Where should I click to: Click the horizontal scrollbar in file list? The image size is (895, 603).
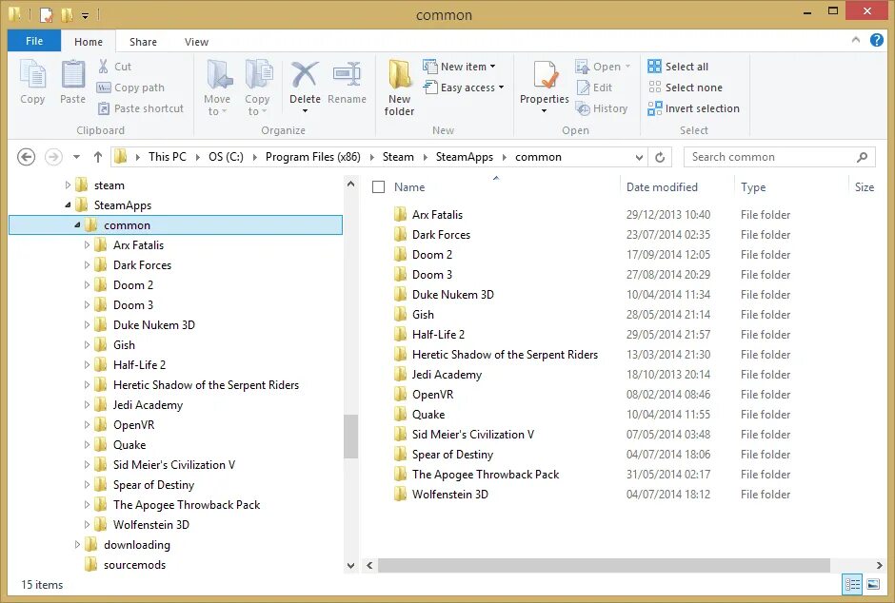click(x=604, y=565)
